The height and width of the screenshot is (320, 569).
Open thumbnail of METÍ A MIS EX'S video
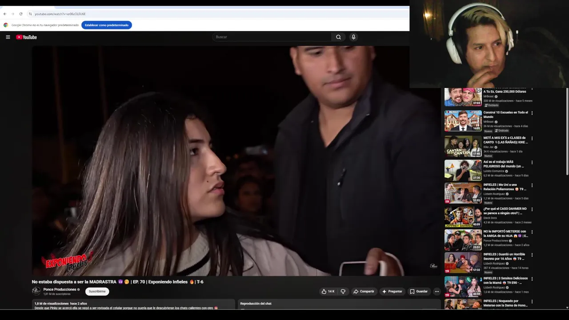point(463,147)
